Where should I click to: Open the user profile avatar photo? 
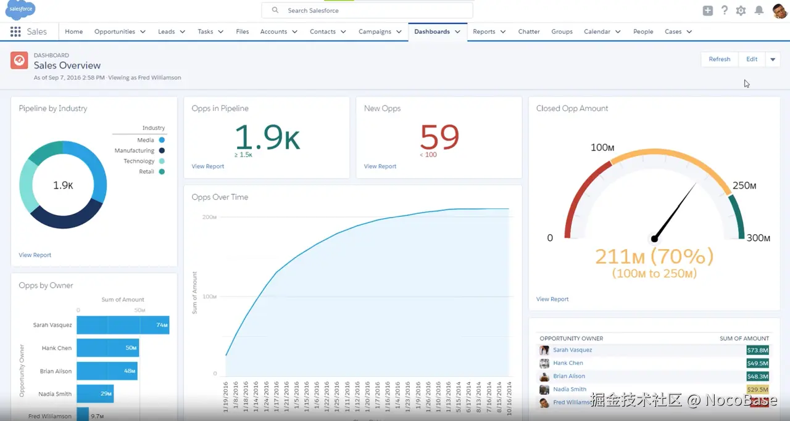(779, 10)
